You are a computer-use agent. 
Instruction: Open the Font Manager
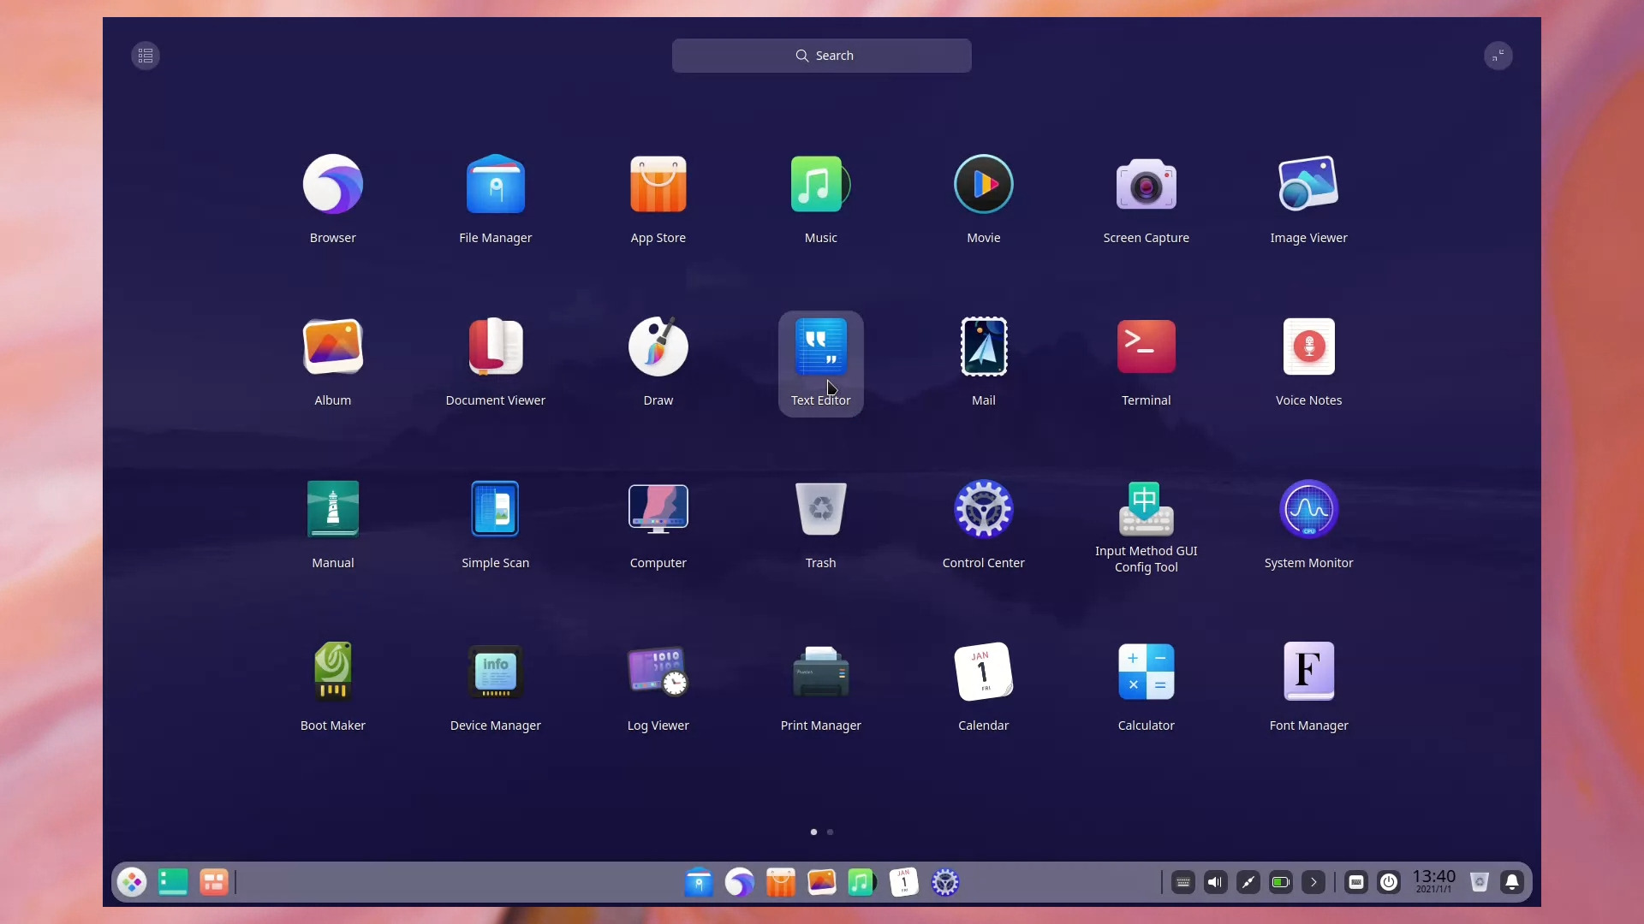(1308, 672)
